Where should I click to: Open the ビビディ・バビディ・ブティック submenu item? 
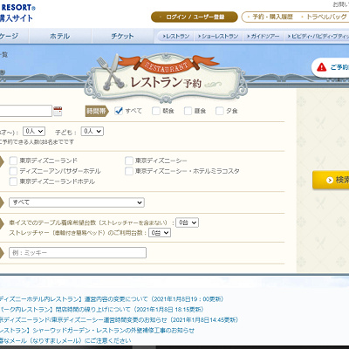coord(318,37)
